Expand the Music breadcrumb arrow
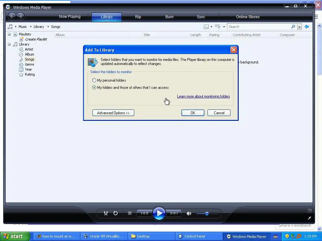The image size is (322, 241). tap(16, 27)
